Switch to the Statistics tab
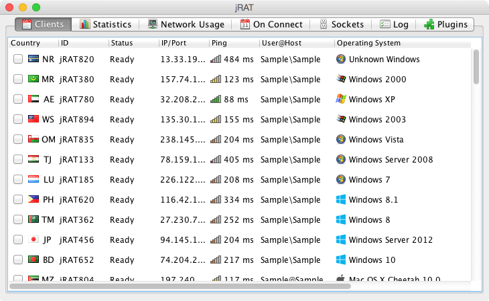This screenshot has width=489, height=301. (106, 24)
